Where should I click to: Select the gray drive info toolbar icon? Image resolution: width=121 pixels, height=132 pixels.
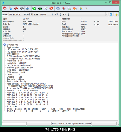pyautogui.click(x=22, y=9)
